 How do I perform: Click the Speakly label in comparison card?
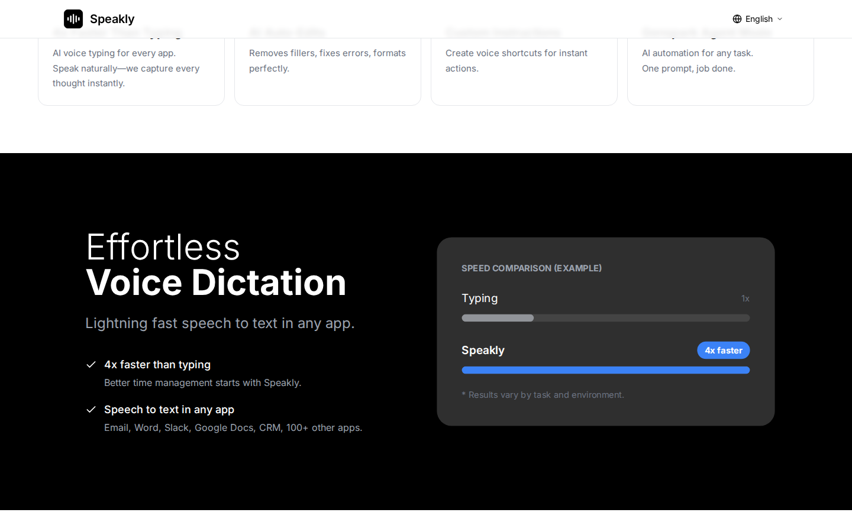483,351
